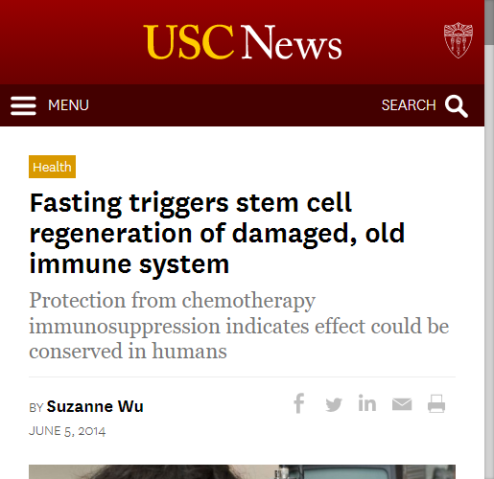Click the vertical scrollbar thumb
The image size is (494, 479).
click(x=489, y=22)
